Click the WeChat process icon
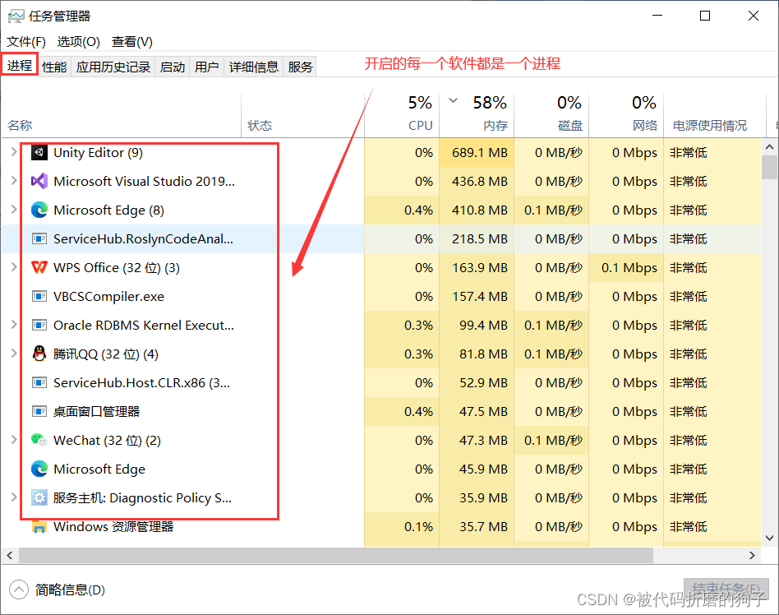 click(x=39, y=440)
